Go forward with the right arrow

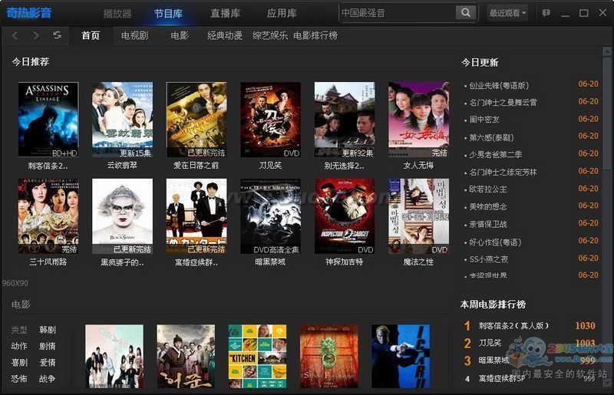click(36, 35)
